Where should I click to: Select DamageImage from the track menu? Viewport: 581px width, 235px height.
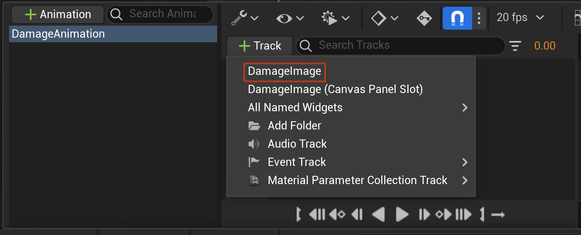(x=284, y=71)
